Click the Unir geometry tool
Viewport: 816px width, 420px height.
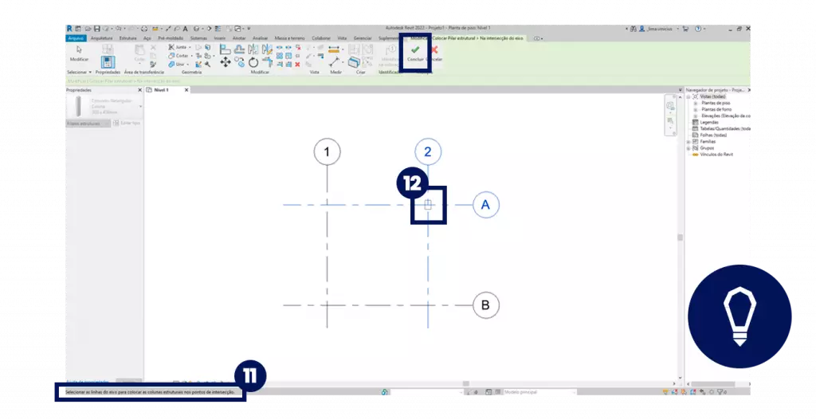(178, 64)
